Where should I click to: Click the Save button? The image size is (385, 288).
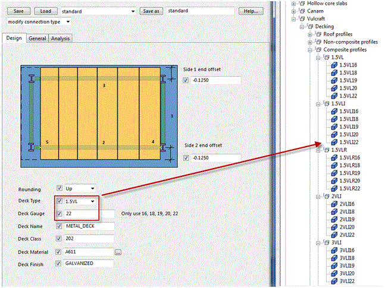click(x=18, y=11)
